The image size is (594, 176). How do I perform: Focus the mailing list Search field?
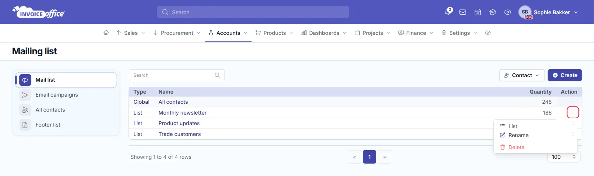tap(177, 75)
